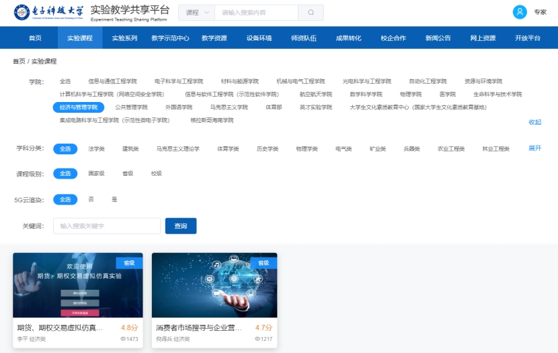
Task: Select 法学类 subject category
Action: click(x=96, y=149)
